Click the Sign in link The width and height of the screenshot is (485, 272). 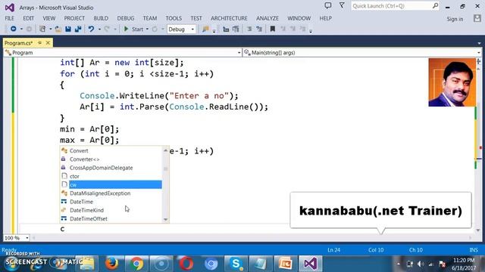(x=455, y=19)
